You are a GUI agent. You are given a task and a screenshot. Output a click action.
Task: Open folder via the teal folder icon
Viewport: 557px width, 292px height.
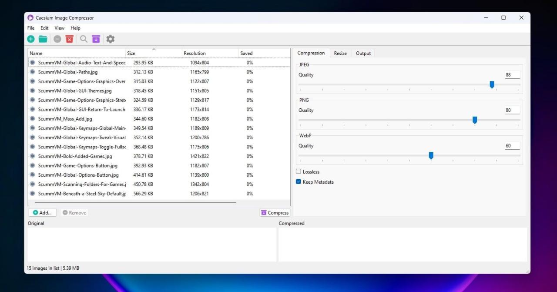[43, 39]
